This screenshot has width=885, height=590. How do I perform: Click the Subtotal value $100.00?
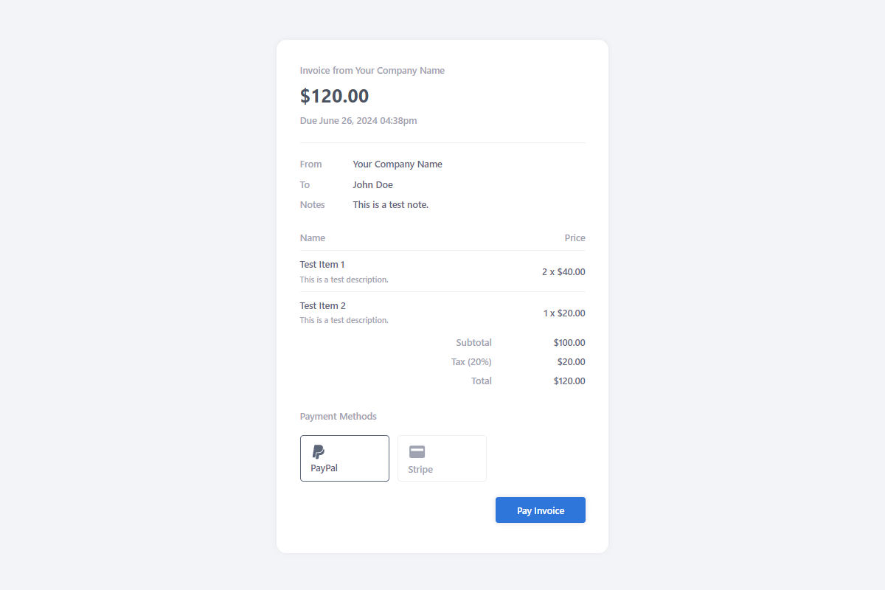click(569, 343)
